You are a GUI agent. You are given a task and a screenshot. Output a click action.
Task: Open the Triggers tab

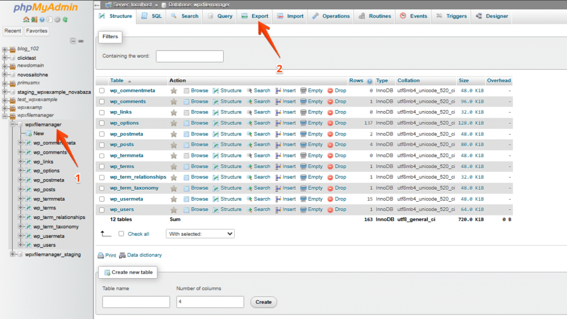point(452,16)
